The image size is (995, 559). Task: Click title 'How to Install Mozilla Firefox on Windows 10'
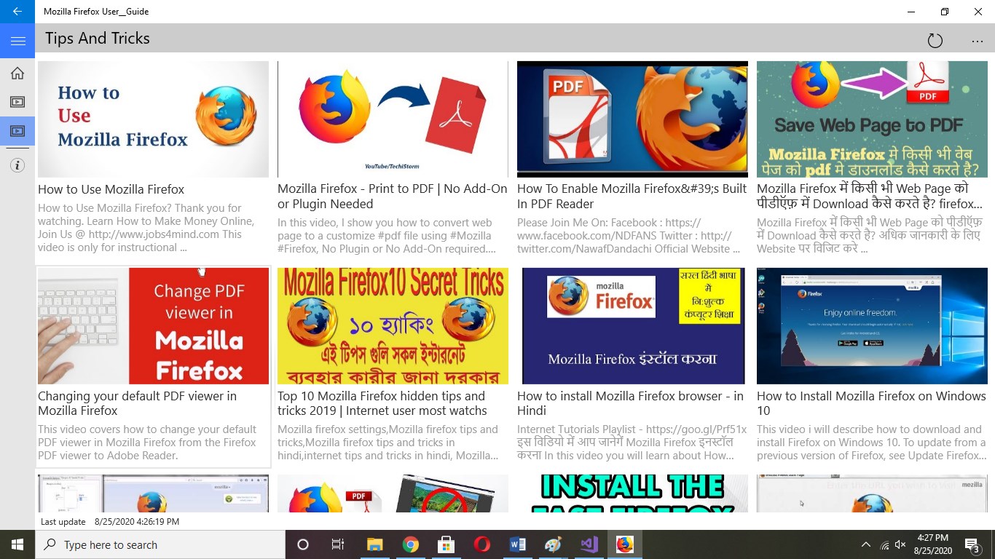(x=871, y=403)
